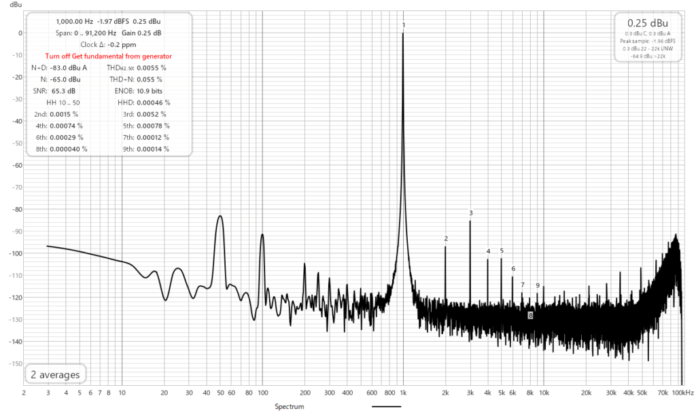The width and height of the screenshot is (696, 413).
Task: Click harmonic marker 1 at the fundamental peak
Action: pos(404,26)
